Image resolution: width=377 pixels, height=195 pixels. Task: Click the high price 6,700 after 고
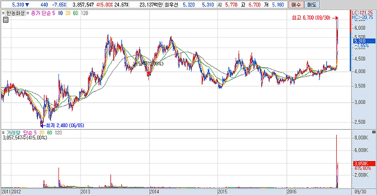[254, 5]
